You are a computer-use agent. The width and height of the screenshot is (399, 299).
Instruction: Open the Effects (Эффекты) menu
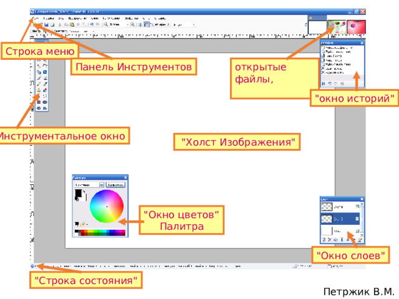coord(132,18)
